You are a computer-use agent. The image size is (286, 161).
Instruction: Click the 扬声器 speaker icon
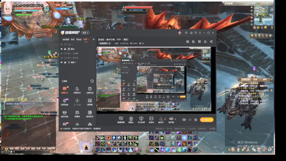coord(171,119)
